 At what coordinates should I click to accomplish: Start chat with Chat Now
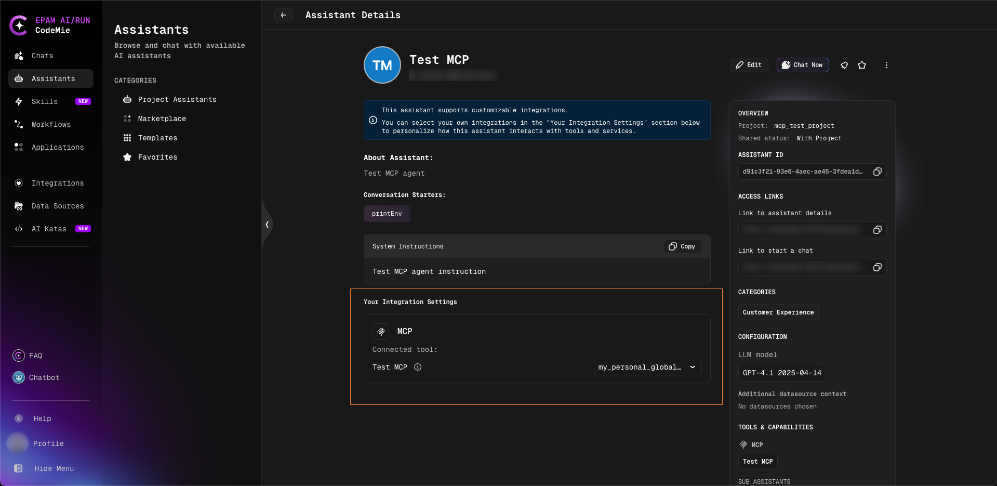pos(803,65)
